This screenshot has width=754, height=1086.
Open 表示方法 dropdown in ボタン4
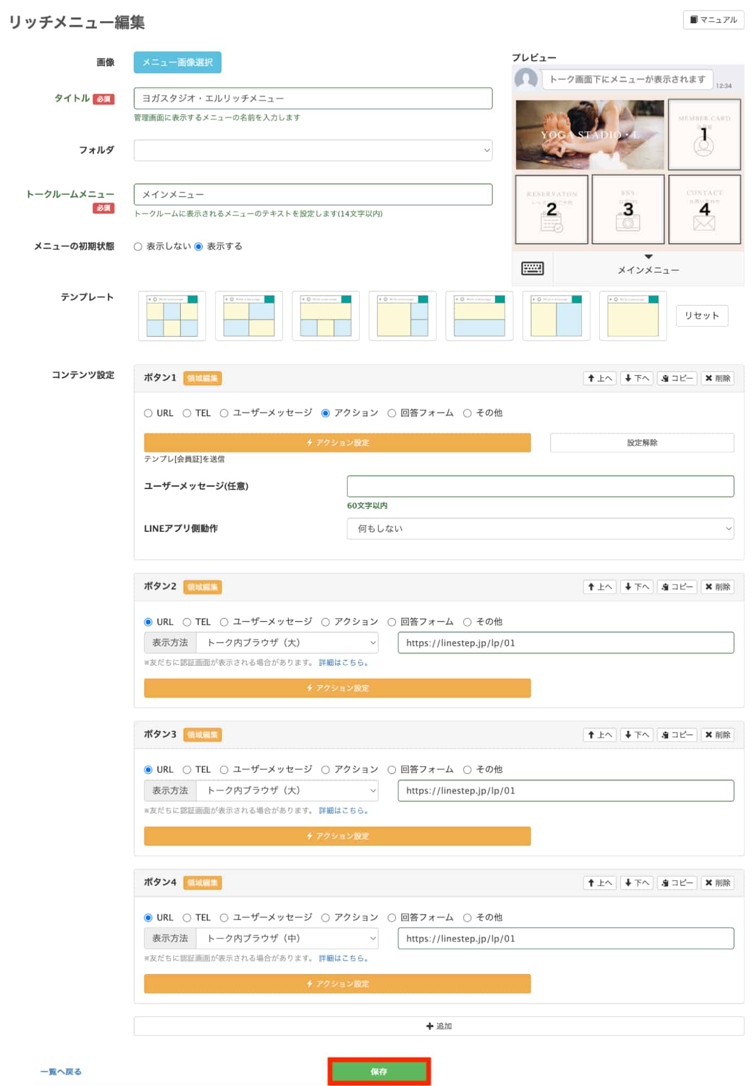[x=287, y=939]
